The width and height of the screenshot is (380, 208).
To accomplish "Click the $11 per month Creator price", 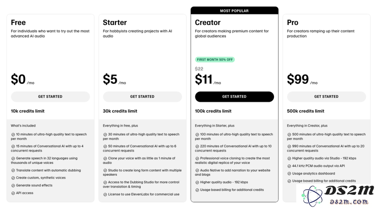I will (208, 80).
